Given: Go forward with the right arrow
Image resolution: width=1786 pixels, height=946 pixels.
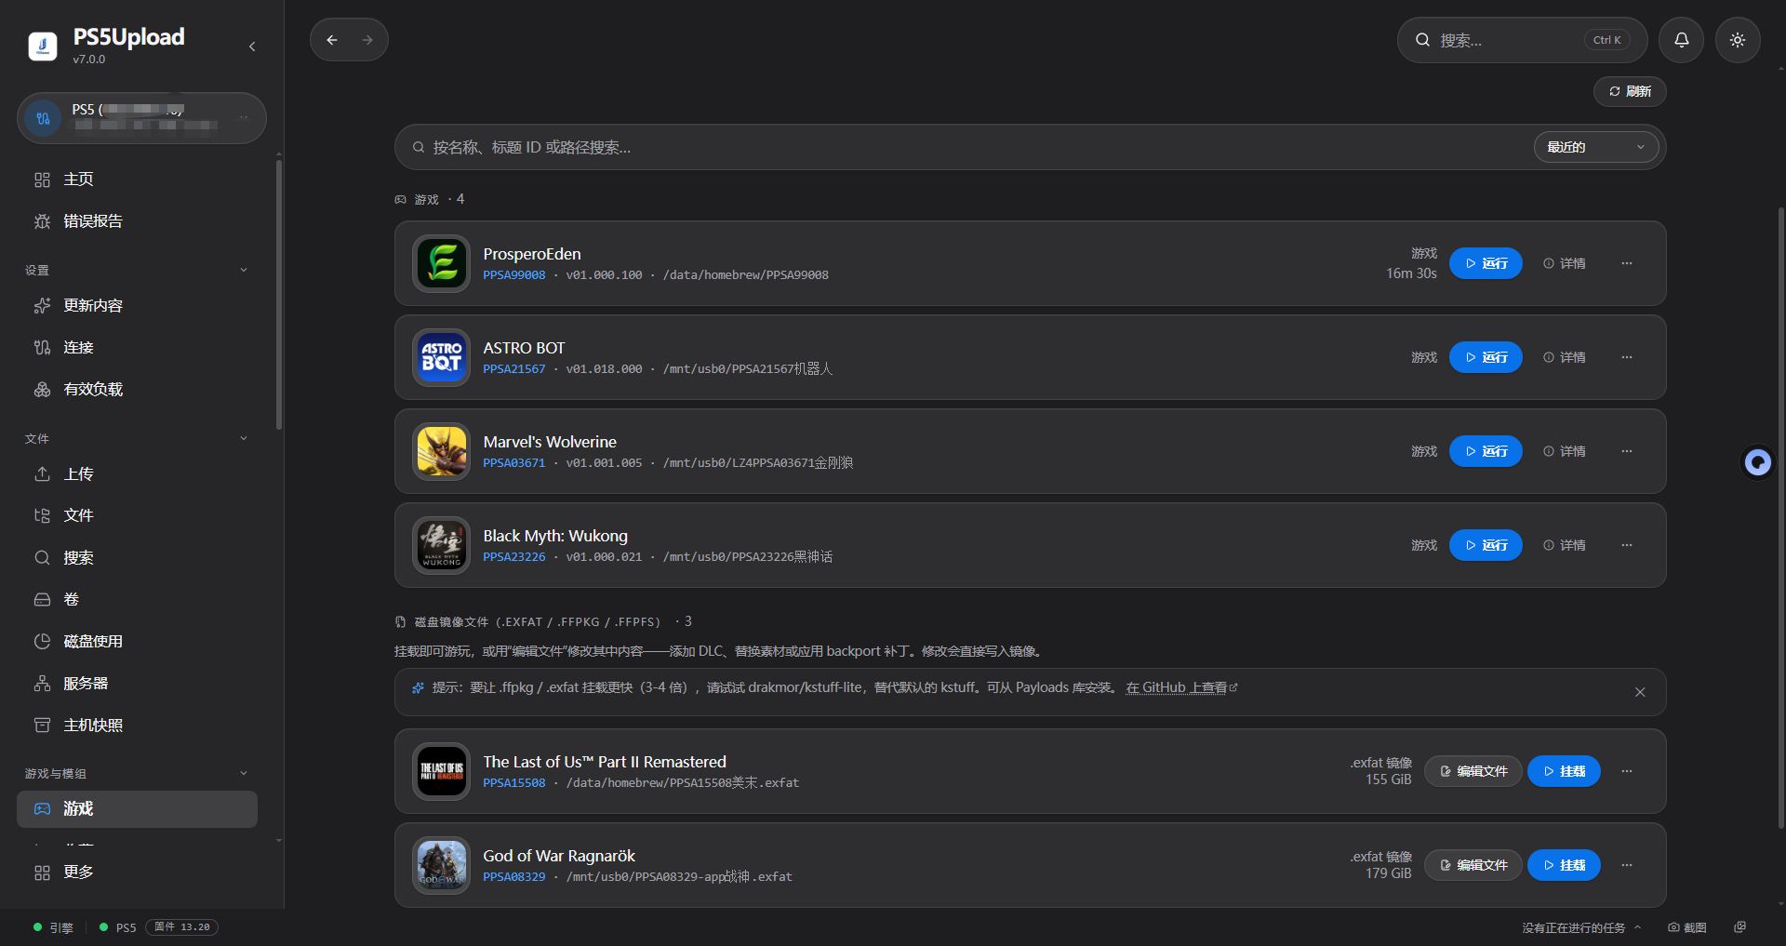Looking at the screenshot, I should click(x=367, y=40).
